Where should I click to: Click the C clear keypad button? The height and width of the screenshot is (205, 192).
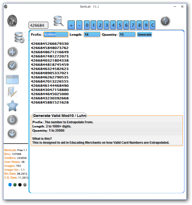tap(152, 25)
